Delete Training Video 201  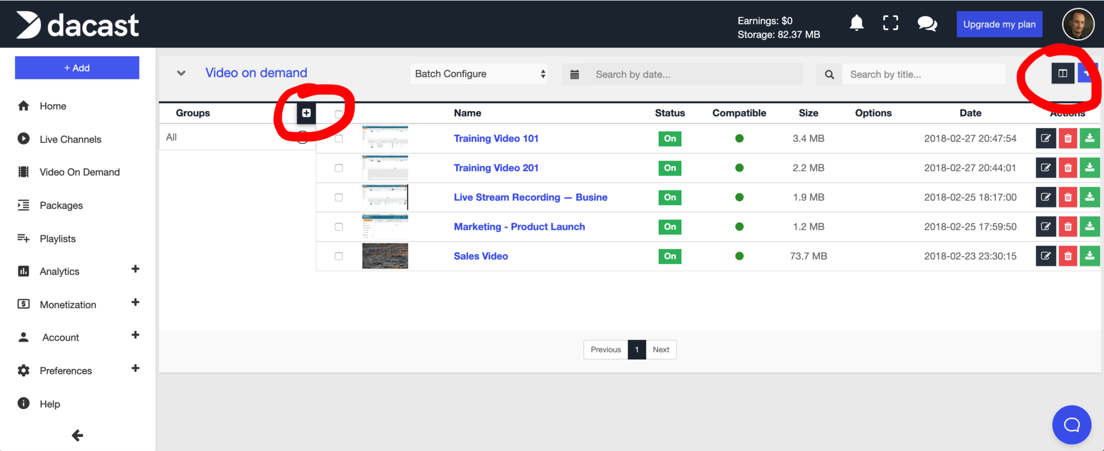1068,168
